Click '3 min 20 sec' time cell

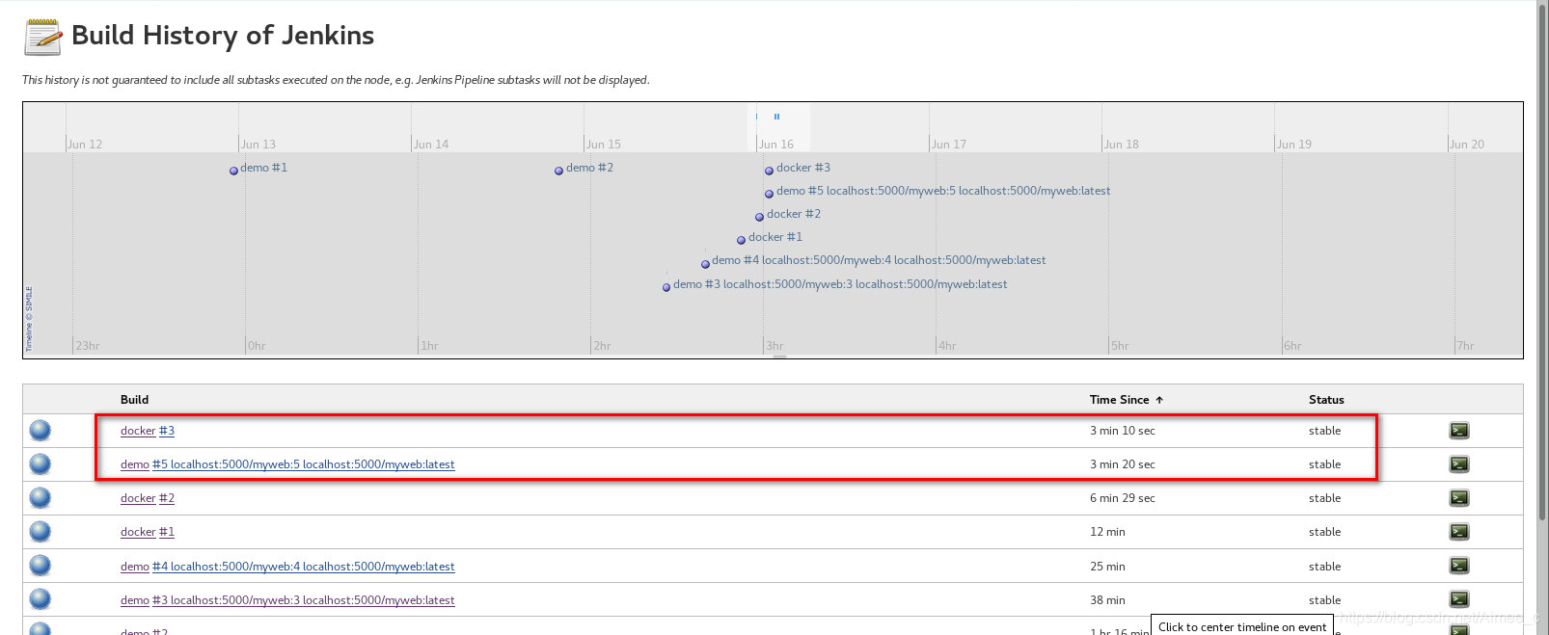(x=1123, y=464)
